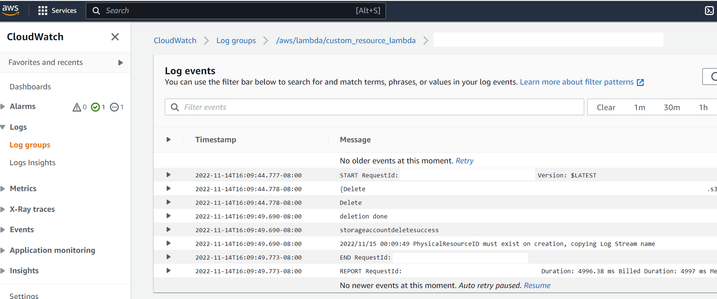Select the Alarms menu label
The height and width of the screenshot is (299, 717).
click(22, 106)
